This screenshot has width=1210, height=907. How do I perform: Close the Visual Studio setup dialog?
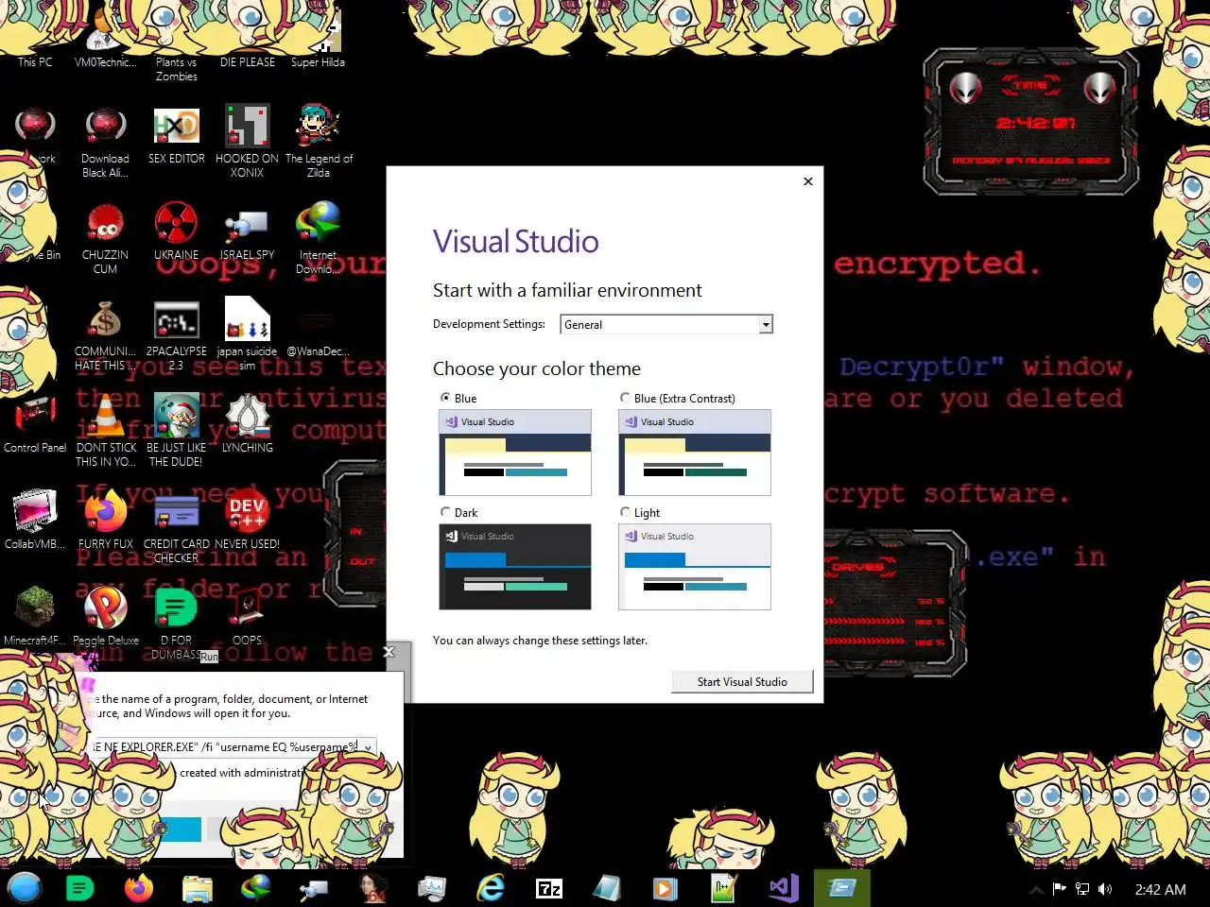808,181
